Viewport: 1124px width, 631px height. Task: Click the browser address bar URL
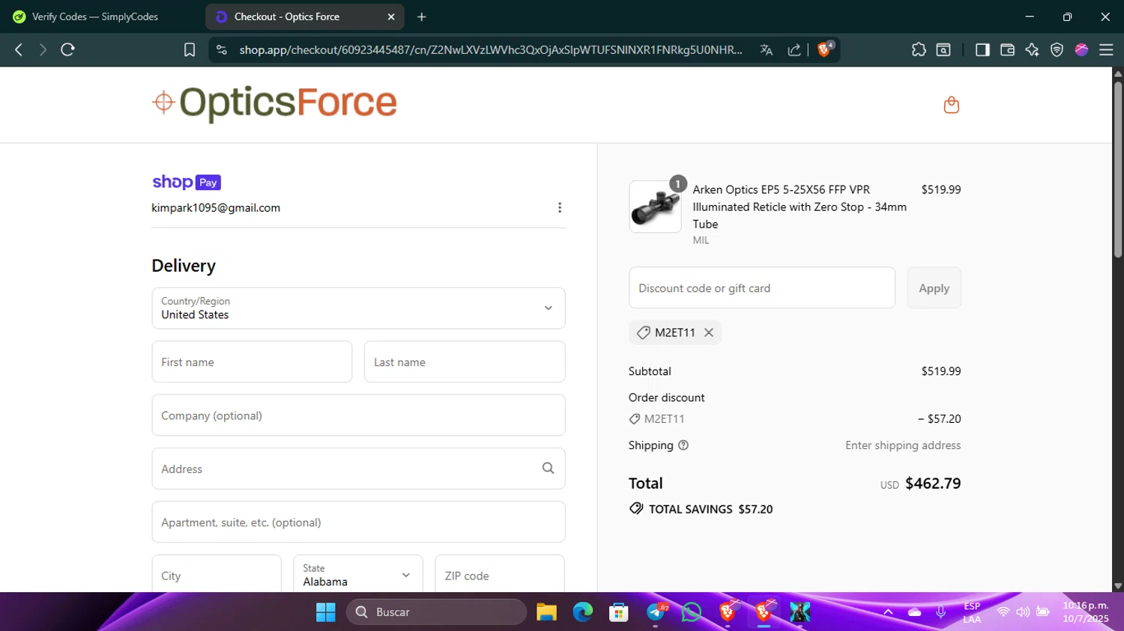(x=491, y=49)
